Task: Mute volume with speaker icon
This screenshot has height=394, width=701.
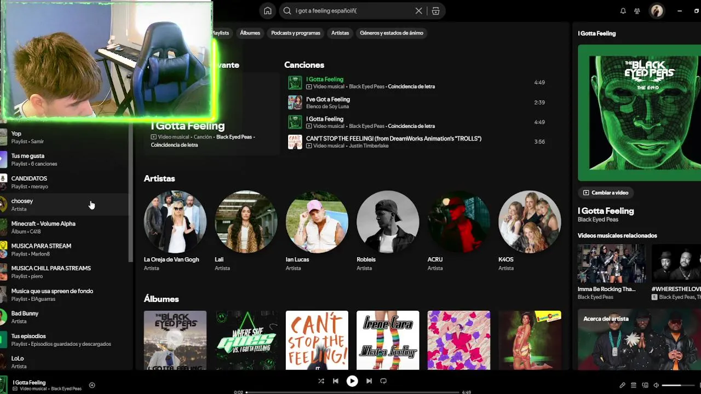Action: pos(656,385)
